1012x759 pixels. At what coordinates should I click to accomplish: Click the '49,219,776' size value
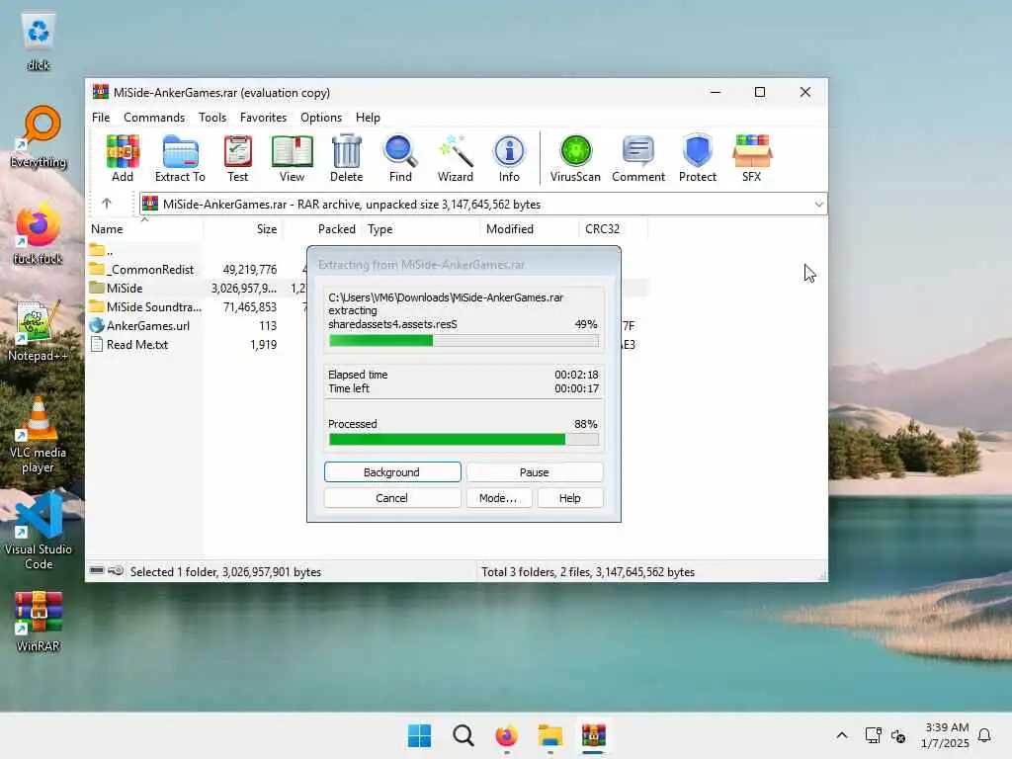coord(250,269)
